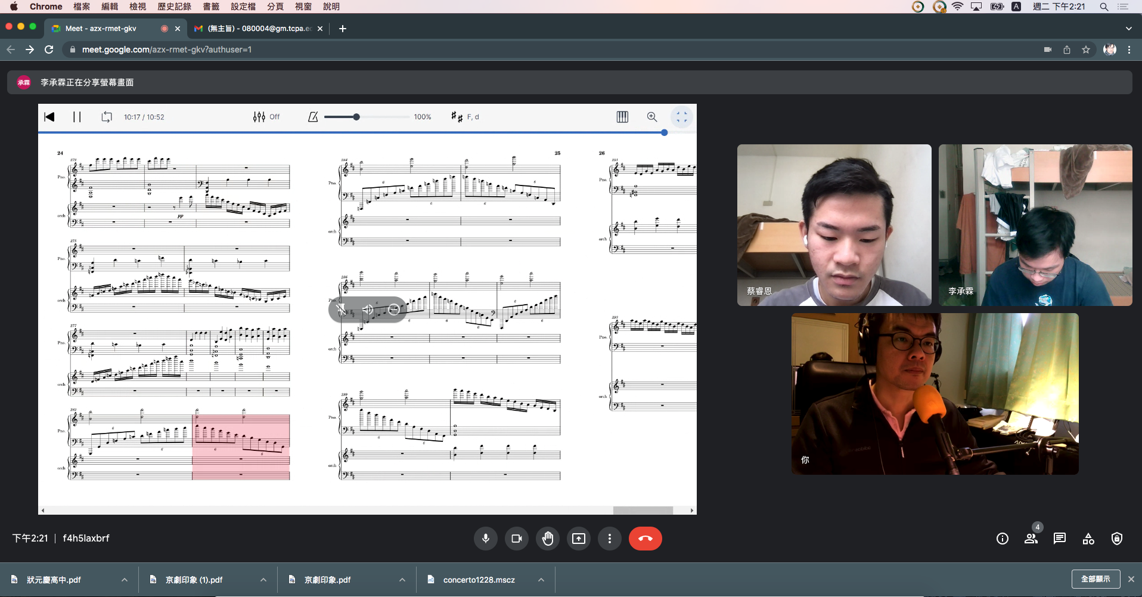Open the in-call chat panel

(1060, 539)
